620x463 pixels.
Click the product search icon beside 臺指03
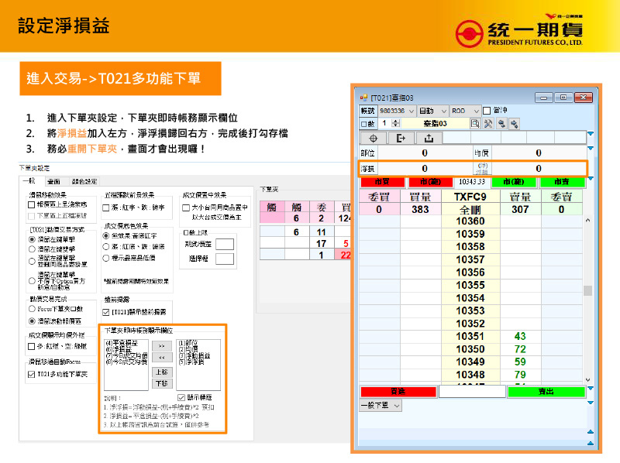475,124
